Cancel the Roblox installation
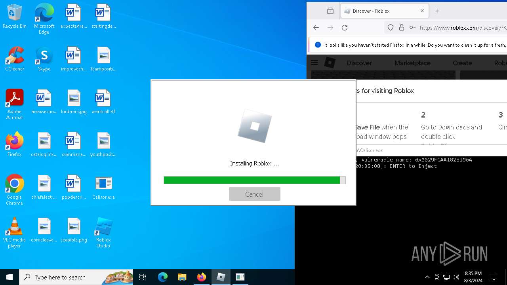The height and width of the screenshot is (285, 507). (254, 194)
